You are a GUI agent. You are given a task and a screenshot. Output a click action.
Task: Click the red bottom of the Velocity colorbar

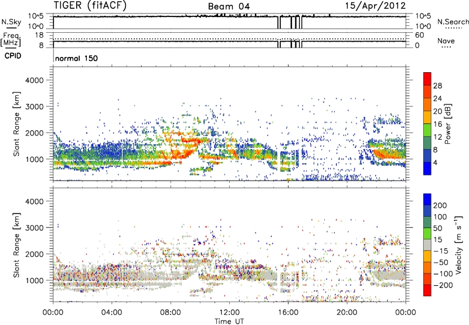(x=427, y=290)
